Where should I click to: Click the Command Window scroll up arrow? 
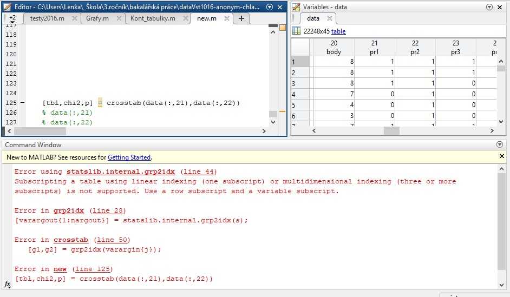[501, 169]
